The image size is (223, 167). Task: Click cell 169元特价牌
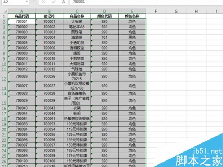point(77,151)
